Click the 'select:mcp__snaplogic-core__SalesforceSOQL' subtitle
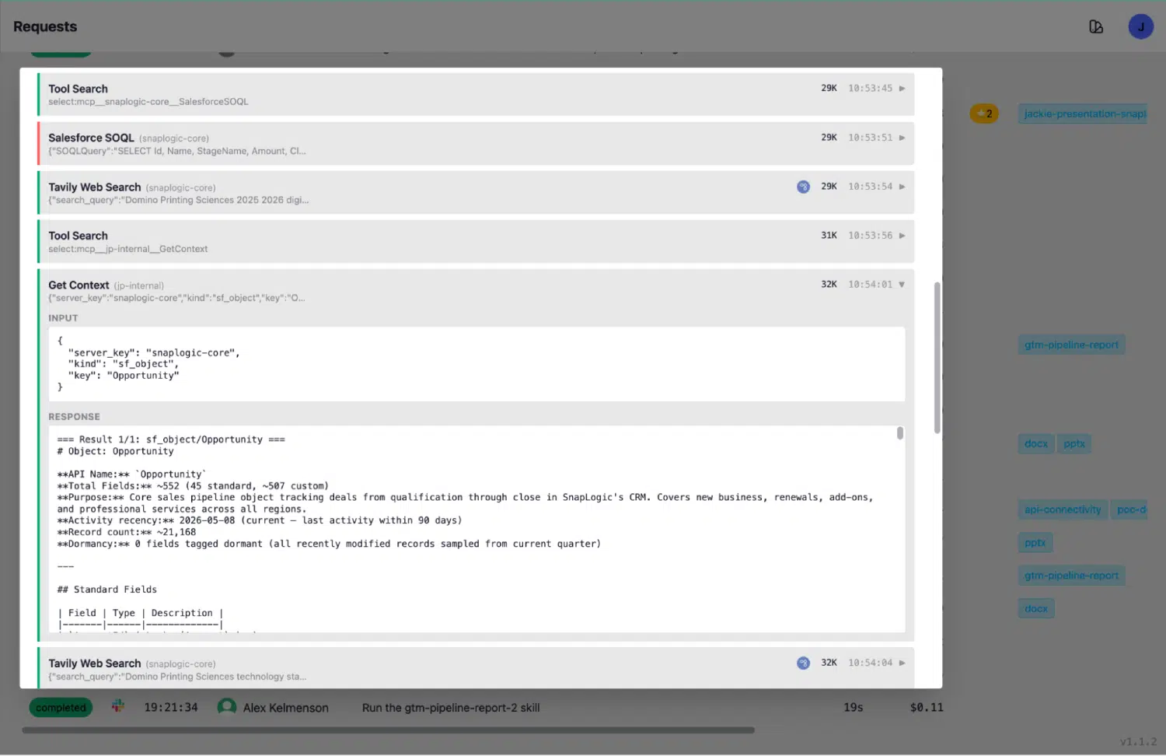 click(148, 102)
